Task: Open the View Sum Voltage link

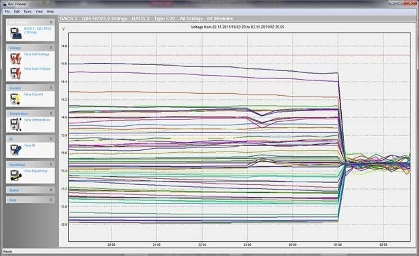Action: 37,69
